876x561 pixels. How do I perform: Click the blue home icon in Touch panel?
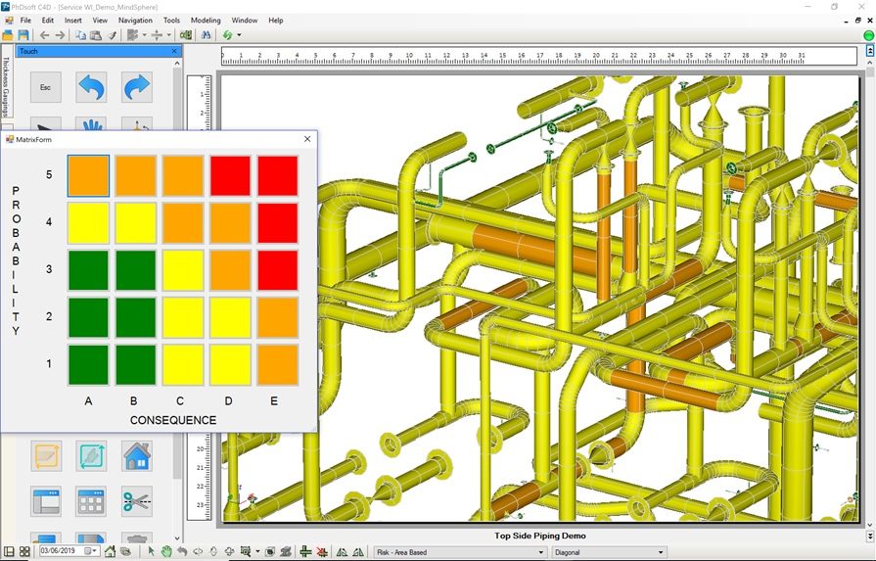point(137,456)
